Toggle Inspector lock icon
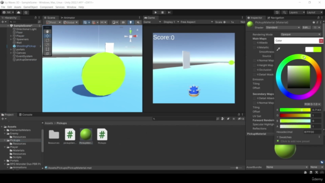Screen dimensions: 325x183 [318, 18]
